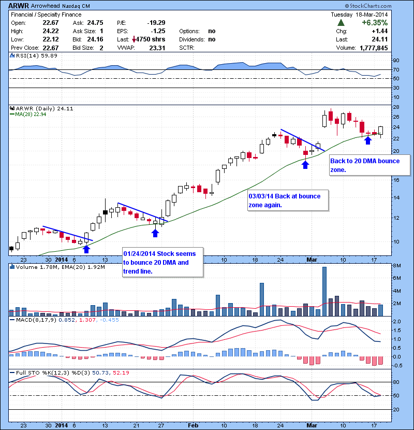Click the red down arrow beside 4750 shrs

(x=134, y=40)
